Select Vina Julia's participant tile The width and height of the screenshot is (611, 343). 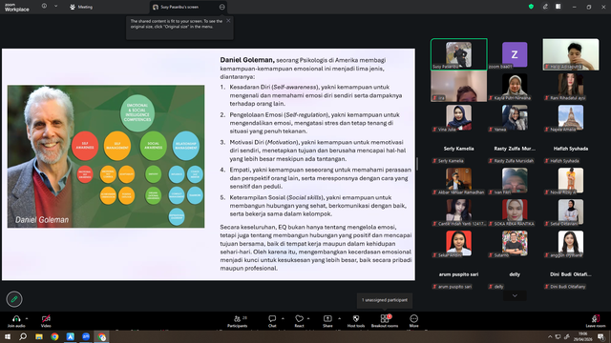coord(459,118)
